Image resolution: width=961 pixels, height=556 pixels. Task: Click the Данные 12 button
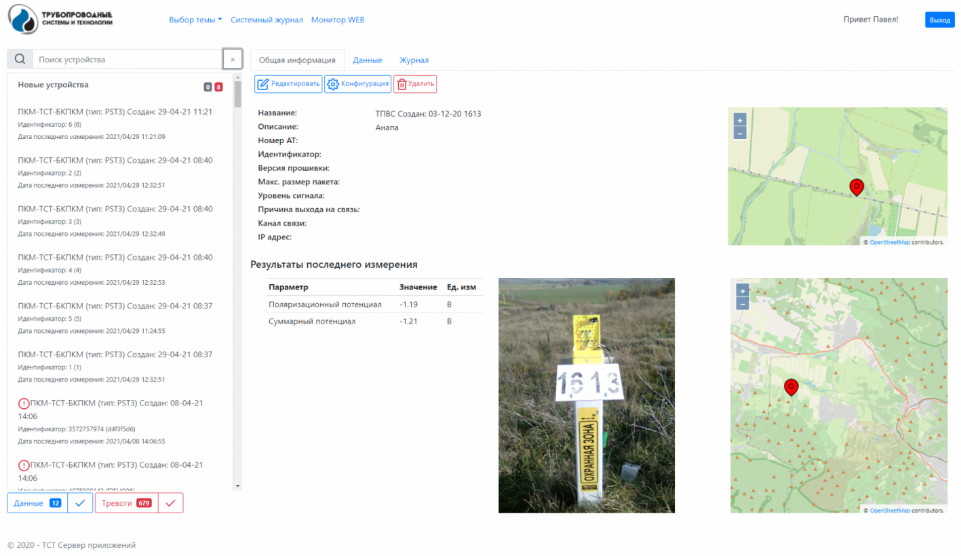pyautogui.click(x=37, y=503)
